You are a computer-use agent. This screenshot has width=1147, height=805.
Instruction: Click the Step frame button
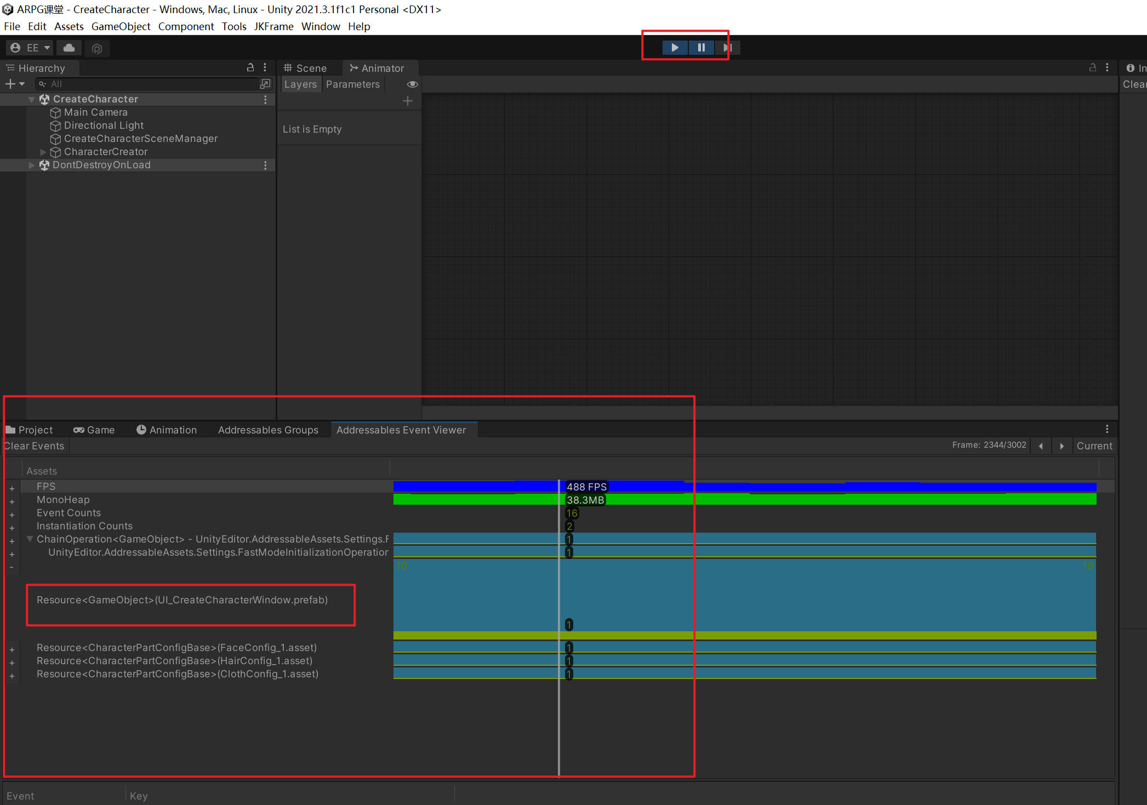coord(727,48)
